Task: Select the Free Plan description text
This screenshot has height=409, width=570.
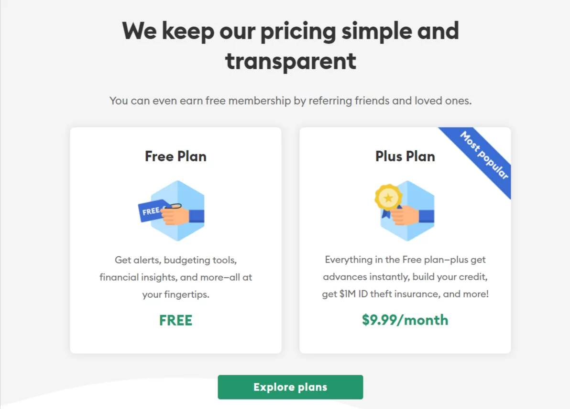Action: pos(175,277)
